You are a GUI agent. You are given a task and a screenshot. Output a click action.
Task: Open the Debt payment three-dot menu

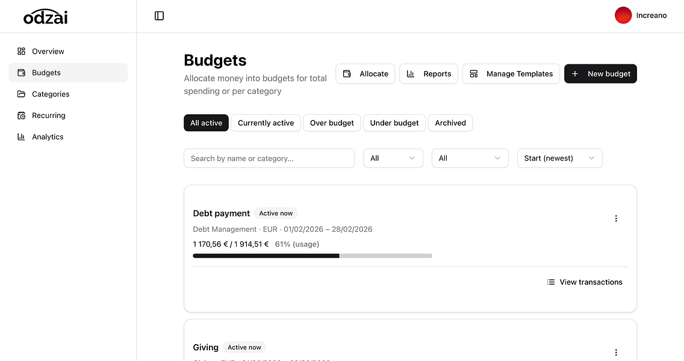click(x=616, y=218)
